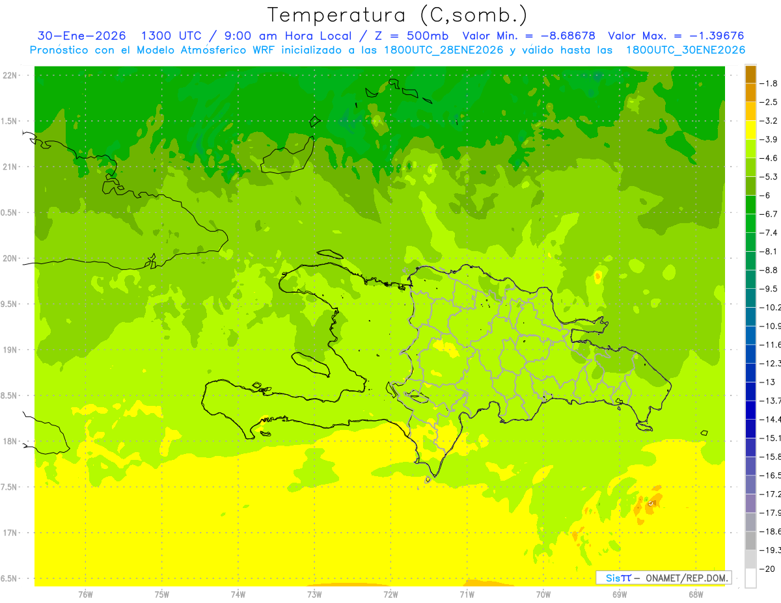Click the '69W' longitude axis label
This screenshot has height=603, width=781.
coord(620,595)
